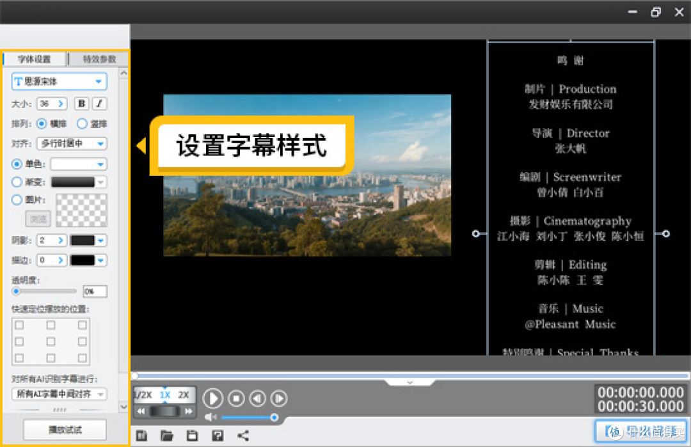Click the share icon
The height and width of the screenshot is (447, 691).
click(x=243, y=436)
